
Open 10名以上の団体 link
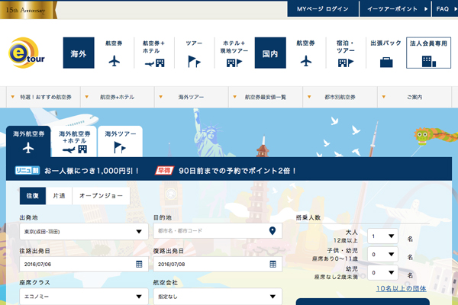click(x=401, y=289)
